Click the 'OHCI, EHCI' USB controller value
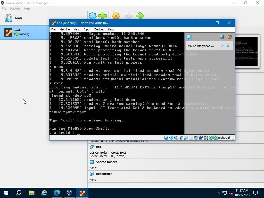The height and width of the screenshot is (198, 264). [119, 153]
